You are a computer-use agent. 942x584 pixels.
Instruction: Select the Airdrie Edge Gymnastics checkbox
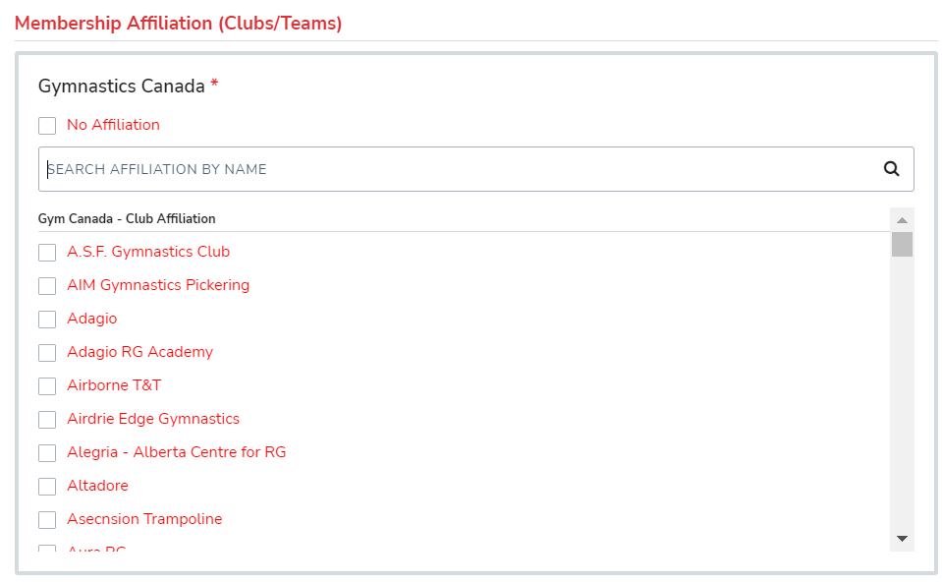pyautogui.click(x=47, y=420)
